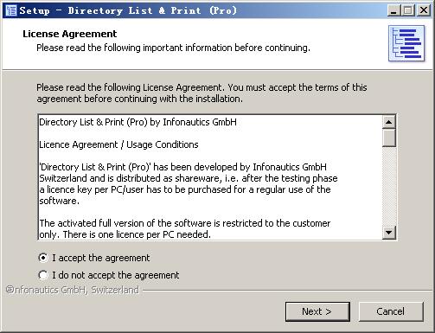Click the setup app icon in title bar

tap(11, 10)
